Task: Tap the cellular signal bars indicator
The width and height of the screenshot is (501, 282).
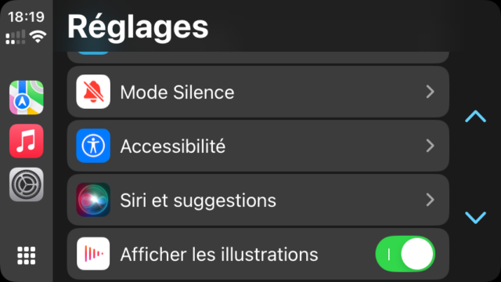Action: pos(16,37)
